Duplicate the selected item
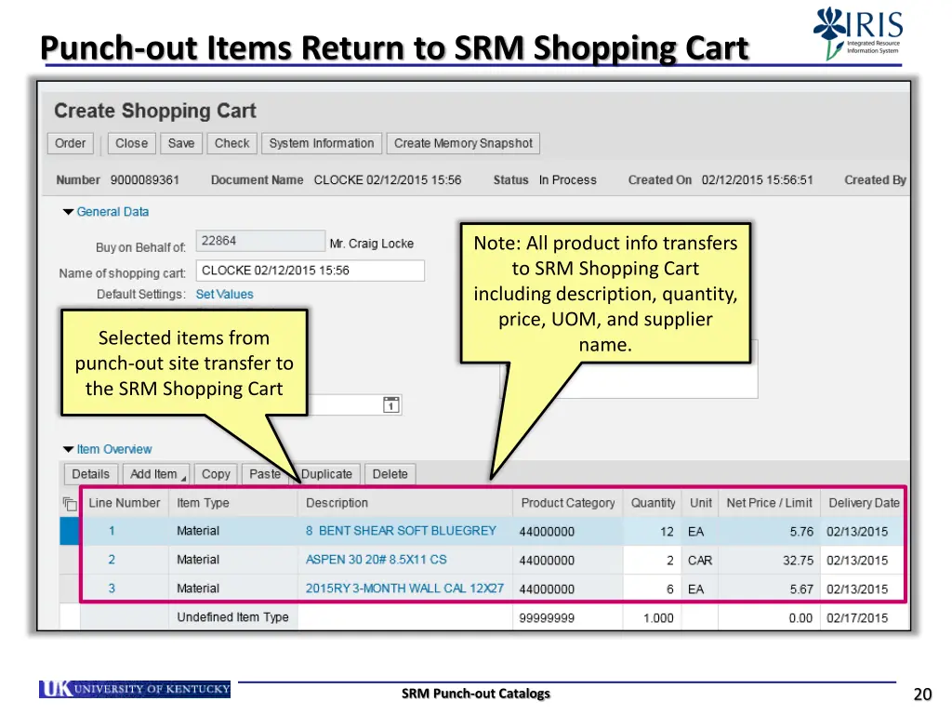Screen dimensions: 952x714 click(326, 474)
